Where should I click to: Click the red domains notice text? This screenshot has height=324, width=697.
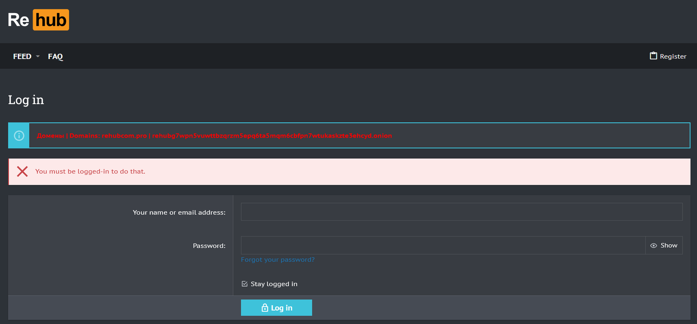pyautogui.click(x=214, y=135)
